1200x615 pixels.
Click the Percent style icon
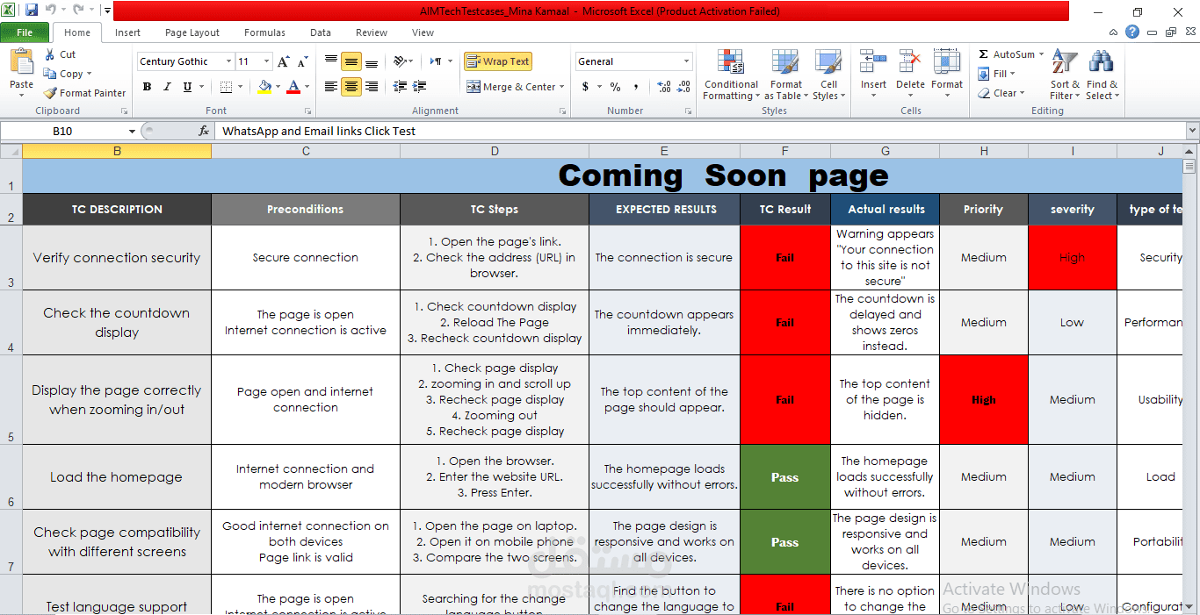coord(615,87)
